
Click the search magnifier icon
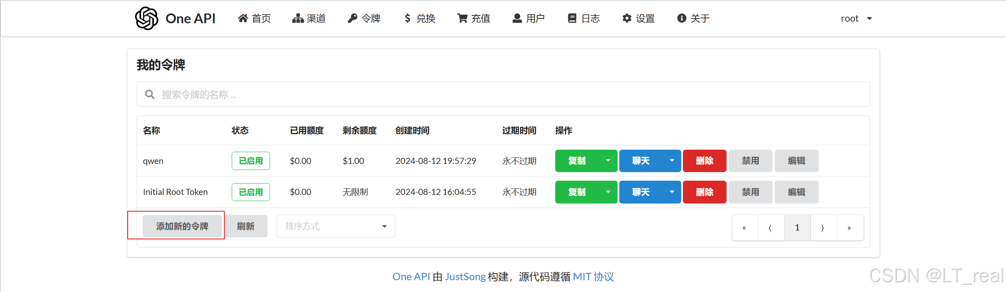point(150,95)
